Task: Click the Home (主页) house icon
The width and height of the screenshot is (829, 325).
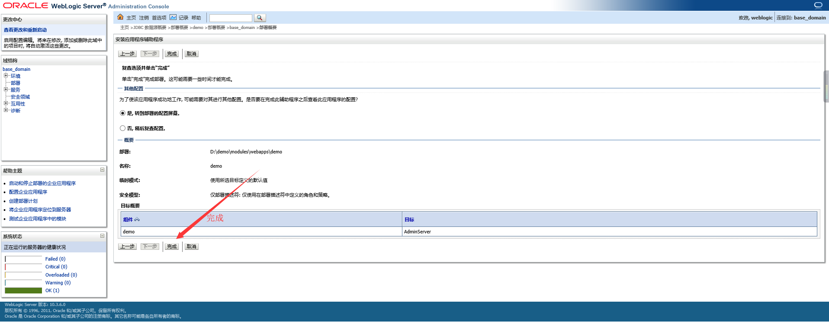Action: tap(120, 17)
